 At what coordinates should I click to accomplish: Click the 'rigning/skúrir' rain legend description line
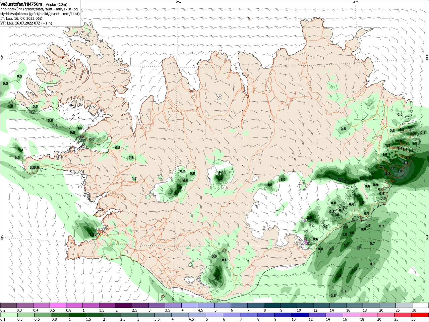[x=40, y=9]
